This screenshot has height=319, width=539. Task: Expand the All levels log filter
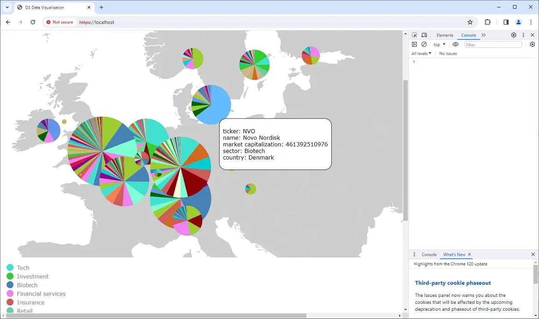(421, 53)
